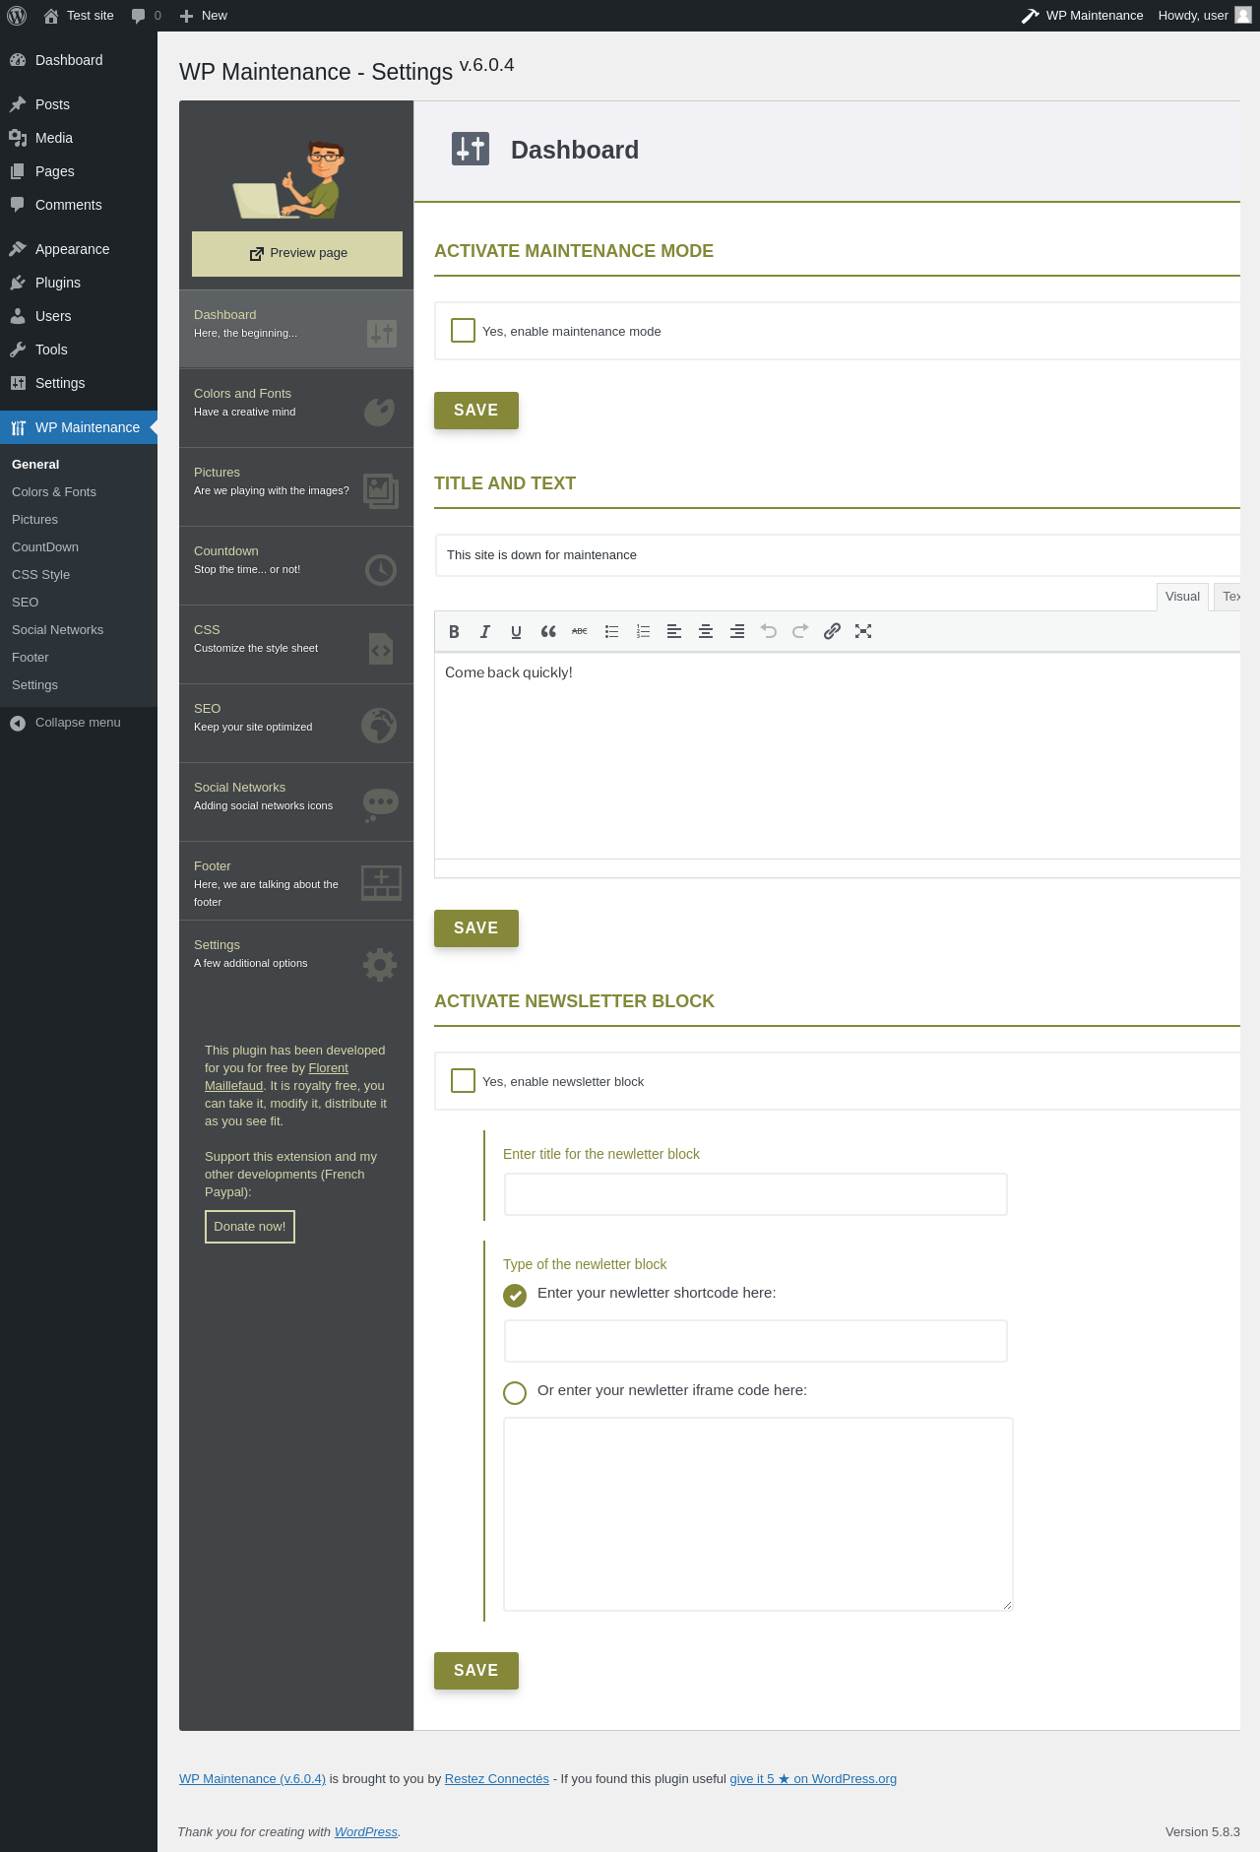Switch to the Text editor tab
Screen dimensions: 1260x1852
tap(1228, 597)
